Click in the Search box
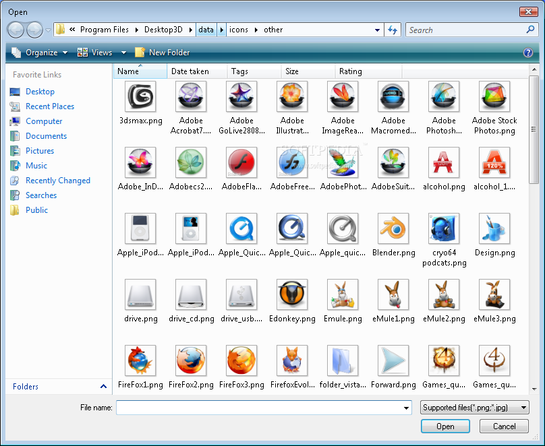545x446 pixels. (x=466, y=30)
